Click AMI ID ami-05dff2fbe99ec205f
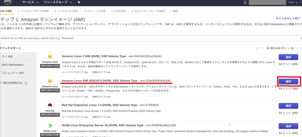302x137 pixels. tap(161, 125)
